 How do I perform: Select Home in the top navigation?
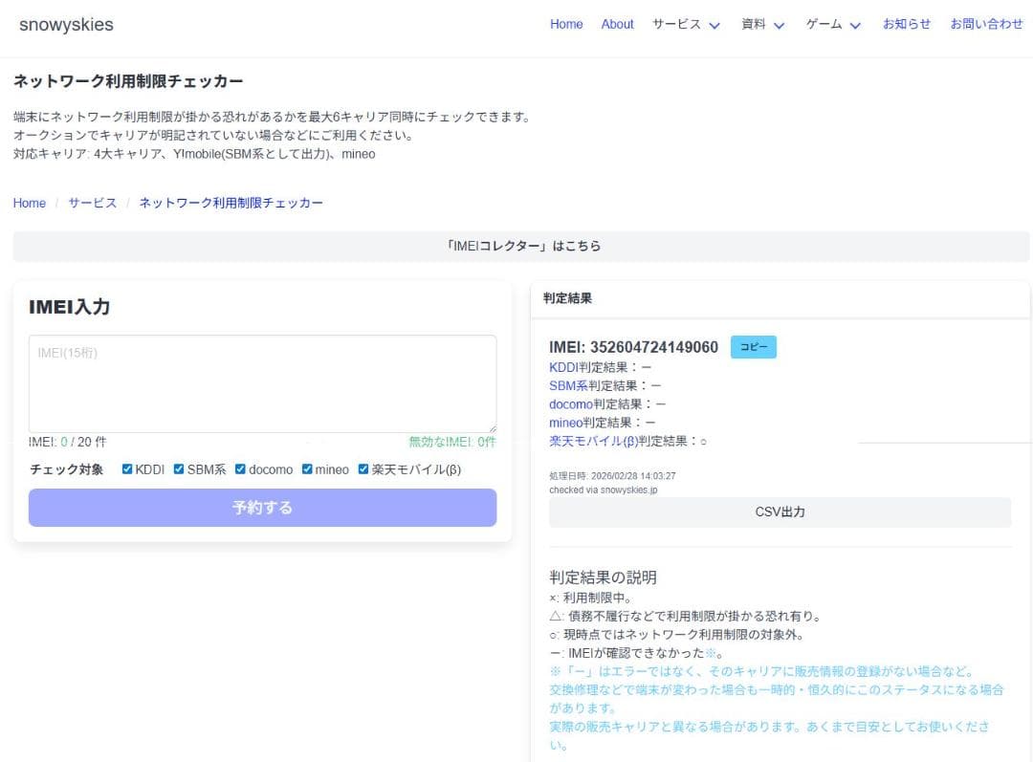point(565,25)
